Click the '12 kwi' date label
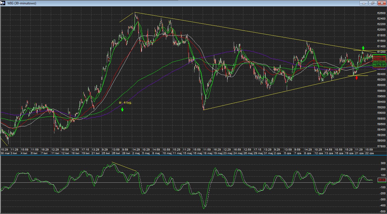The image size is (387, 214). (x=65, y=153)
